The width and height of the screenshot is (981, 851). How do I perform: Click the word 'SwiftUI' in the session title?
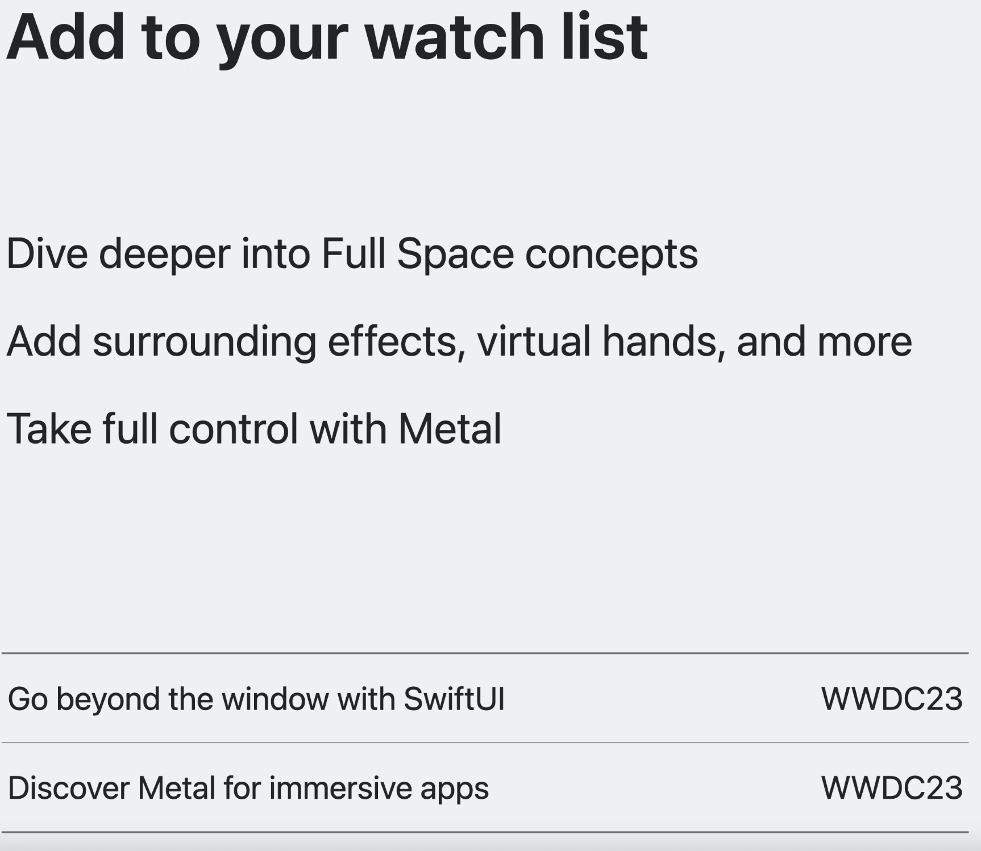[x=454, y=699]
